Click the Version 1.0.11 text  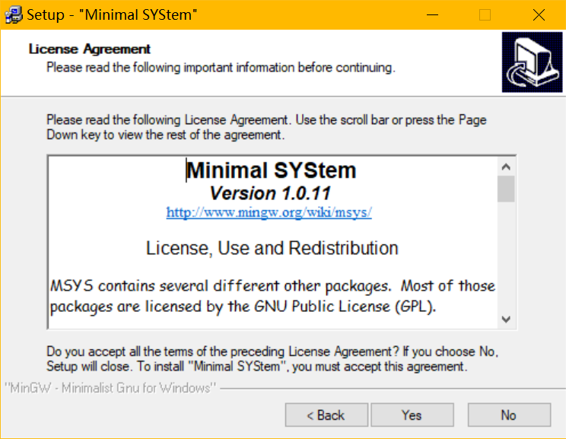(x=270, y=193)
